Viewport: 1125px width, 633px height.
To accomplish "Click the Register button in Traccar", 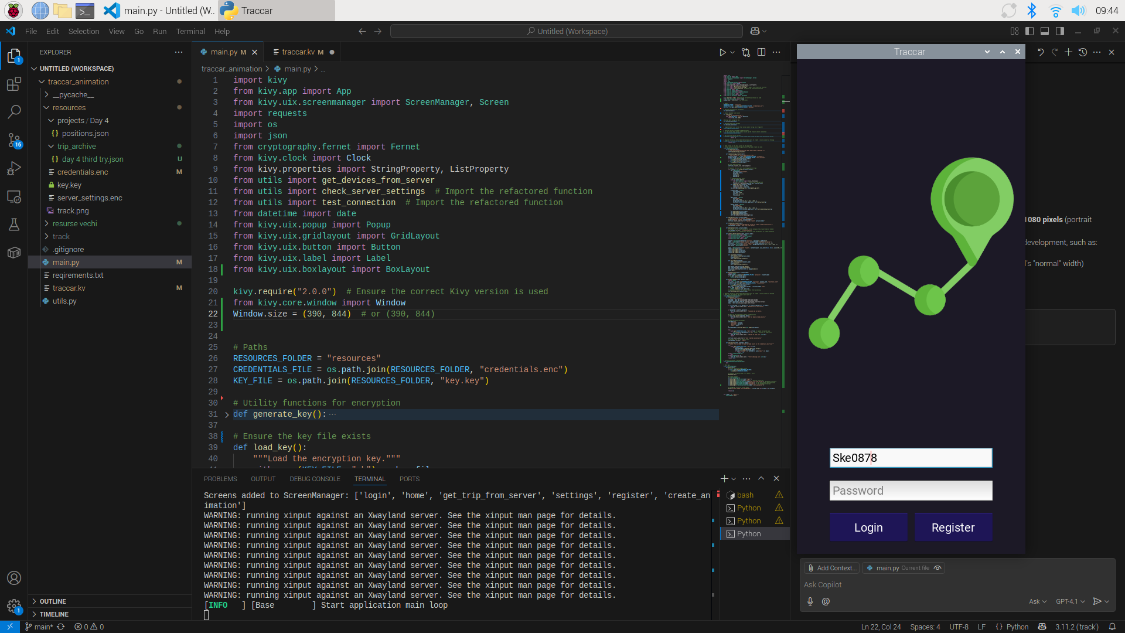I will [x=953, y=527].
